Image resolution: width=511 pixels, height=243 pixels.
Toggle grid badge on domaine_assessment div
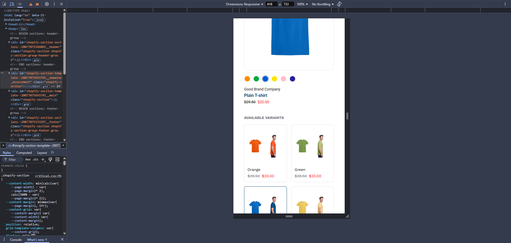pyautogui.click(x=45, y=87)
